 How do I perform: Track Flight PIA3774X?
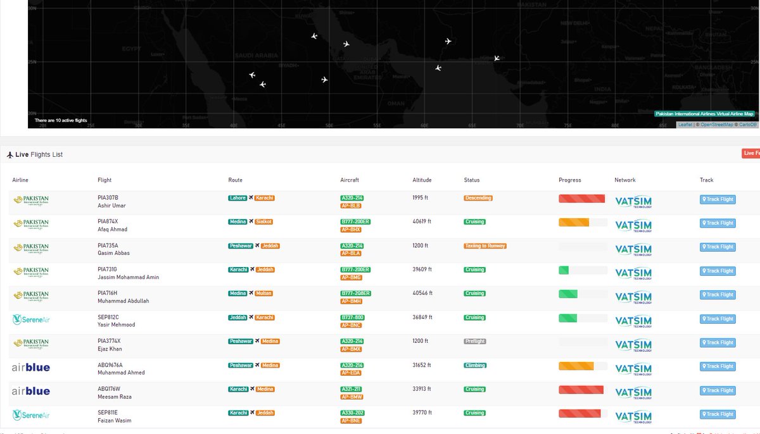718,342
